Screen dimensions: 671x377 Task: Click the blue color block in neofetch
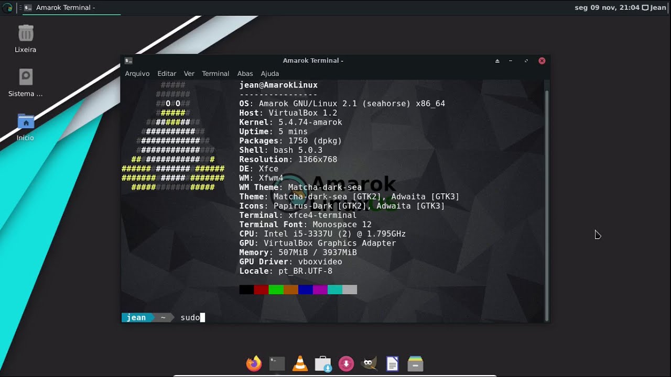point(305,290)
